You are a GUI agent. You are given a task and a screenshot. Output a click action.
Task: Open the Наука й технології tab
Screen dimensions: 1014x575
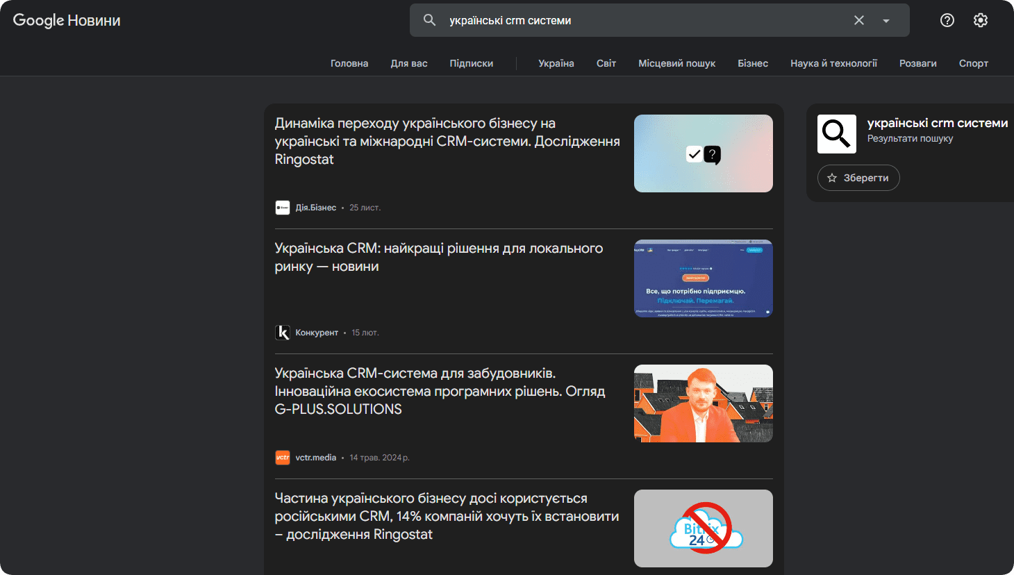(833, 63)
